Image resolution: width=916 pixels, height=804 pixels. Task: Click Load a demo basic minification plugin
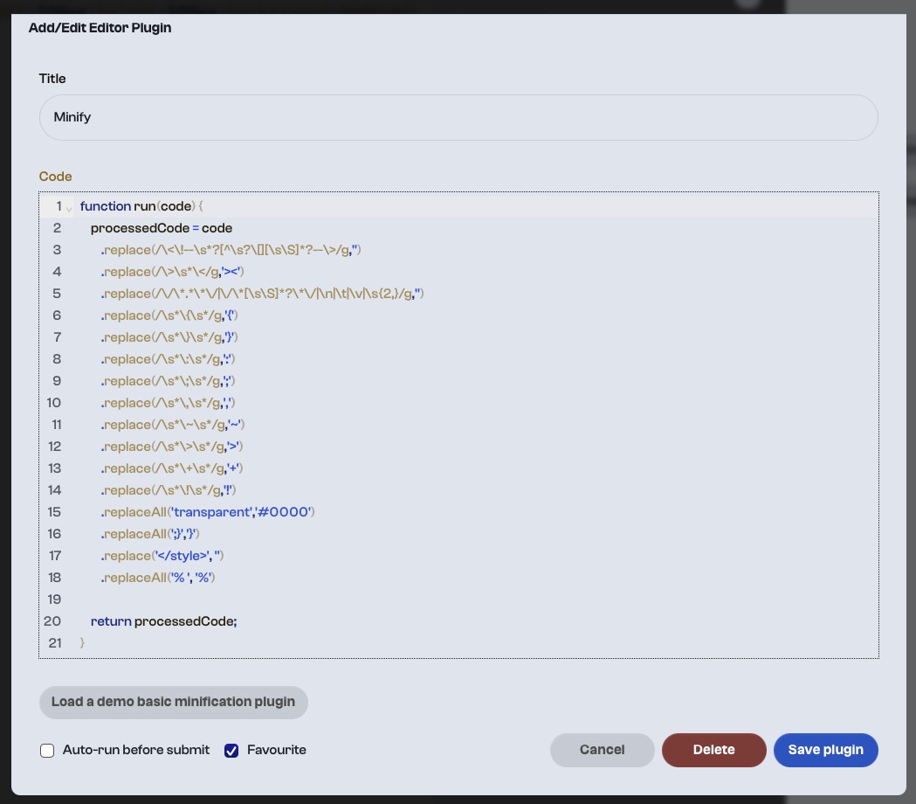[x=174, y=703]
